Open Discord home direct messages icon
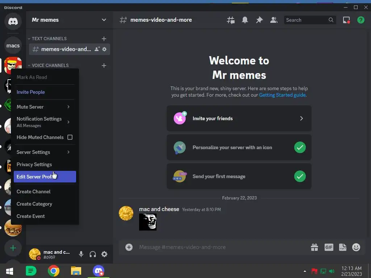 [x=13, y=21]
